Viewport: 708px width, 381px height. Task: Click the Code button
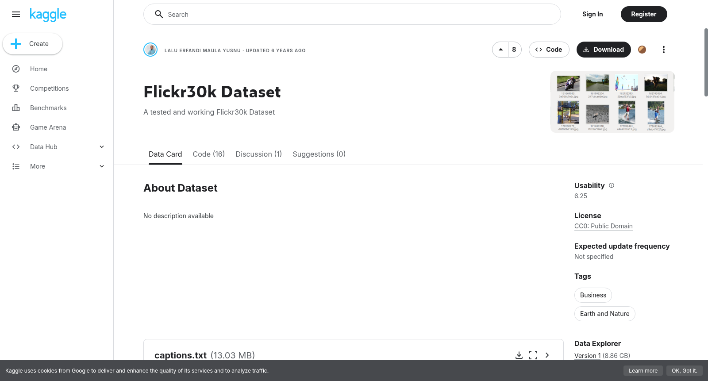pyautogui.click(x=549, y=50)
